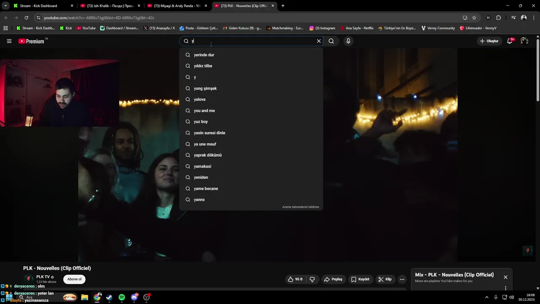Click the install app icon in address bar
This screenshot has width=540, height=304.
465,18
